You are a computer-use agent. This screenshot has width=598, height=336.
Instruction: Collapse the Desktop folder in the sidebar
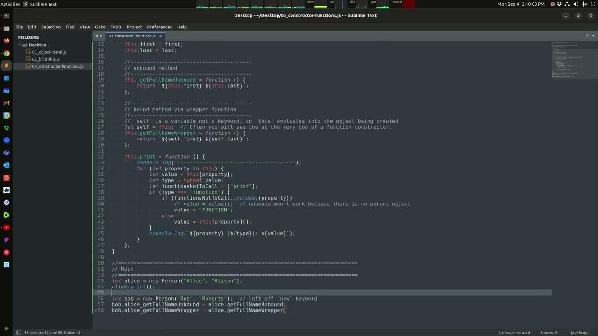pos(20,45)
